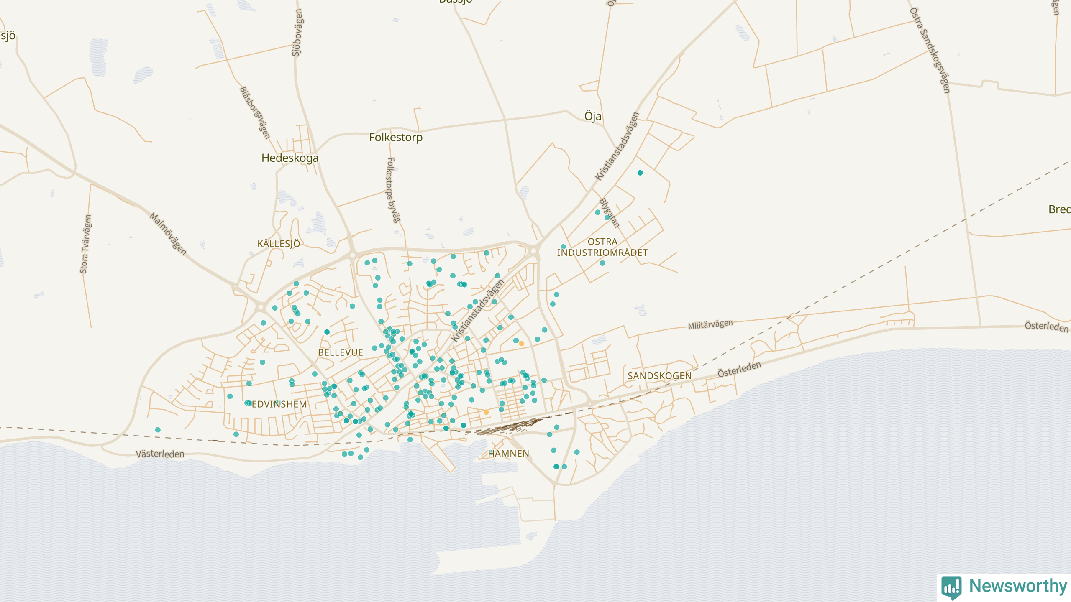Click the ÖSTRA INDUSTRIOMRÅDET label
The height and width of the screenshot is (602, 1071).
tap(602, 247)
